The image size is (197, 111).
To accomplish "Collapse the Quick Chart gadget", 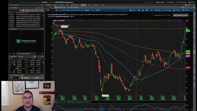I will (x=10, y=75).
